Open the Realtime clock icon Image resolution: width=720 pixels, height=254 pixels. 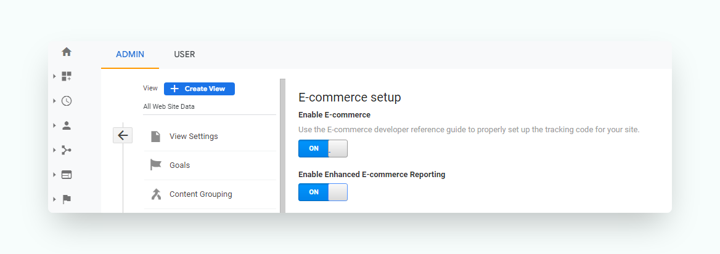[67, 101]
